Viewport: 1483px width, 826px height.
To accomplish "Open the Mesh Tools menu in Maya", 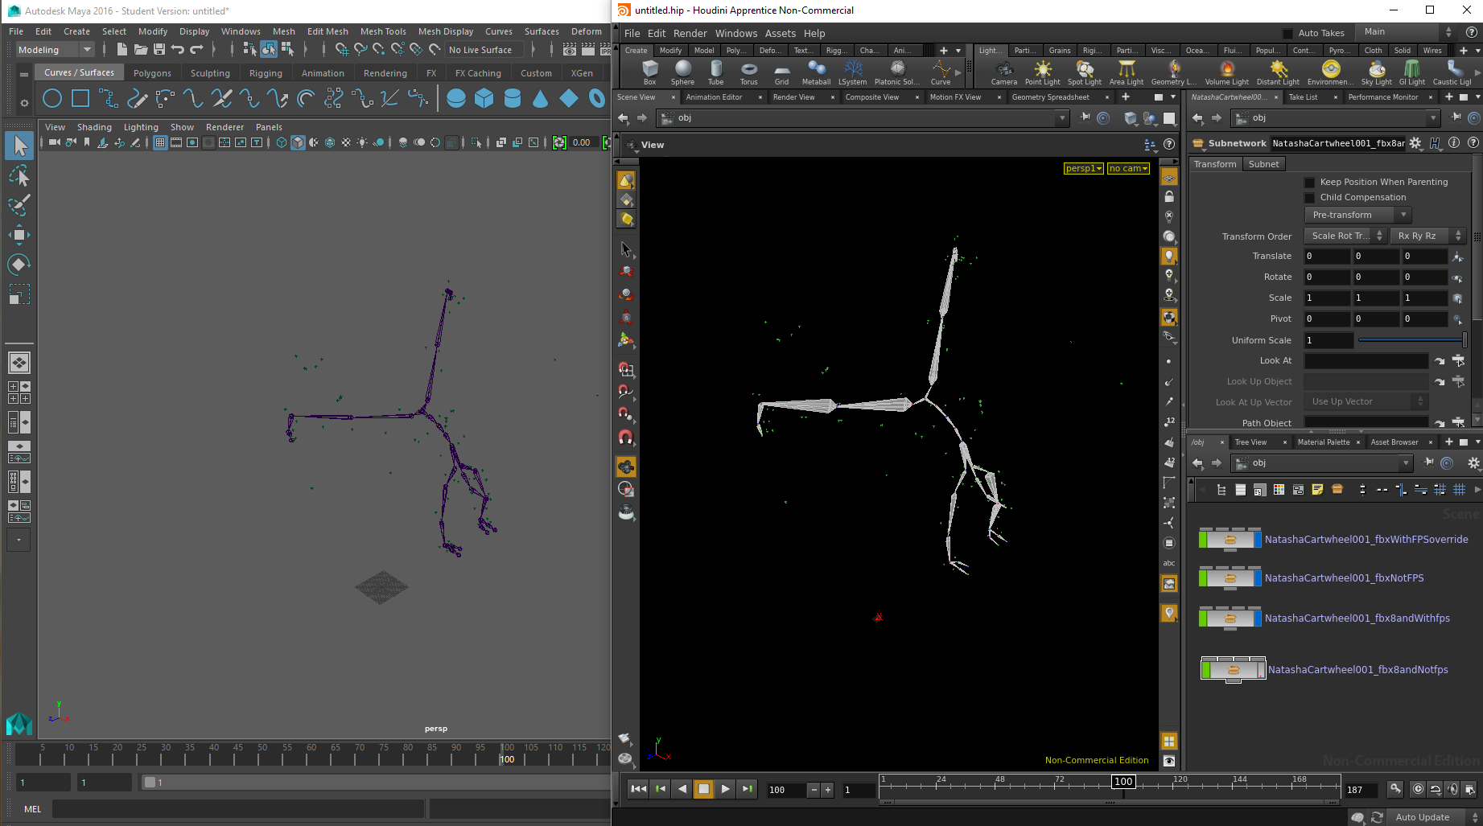I will pyautogui.click(x=383, y=31).
